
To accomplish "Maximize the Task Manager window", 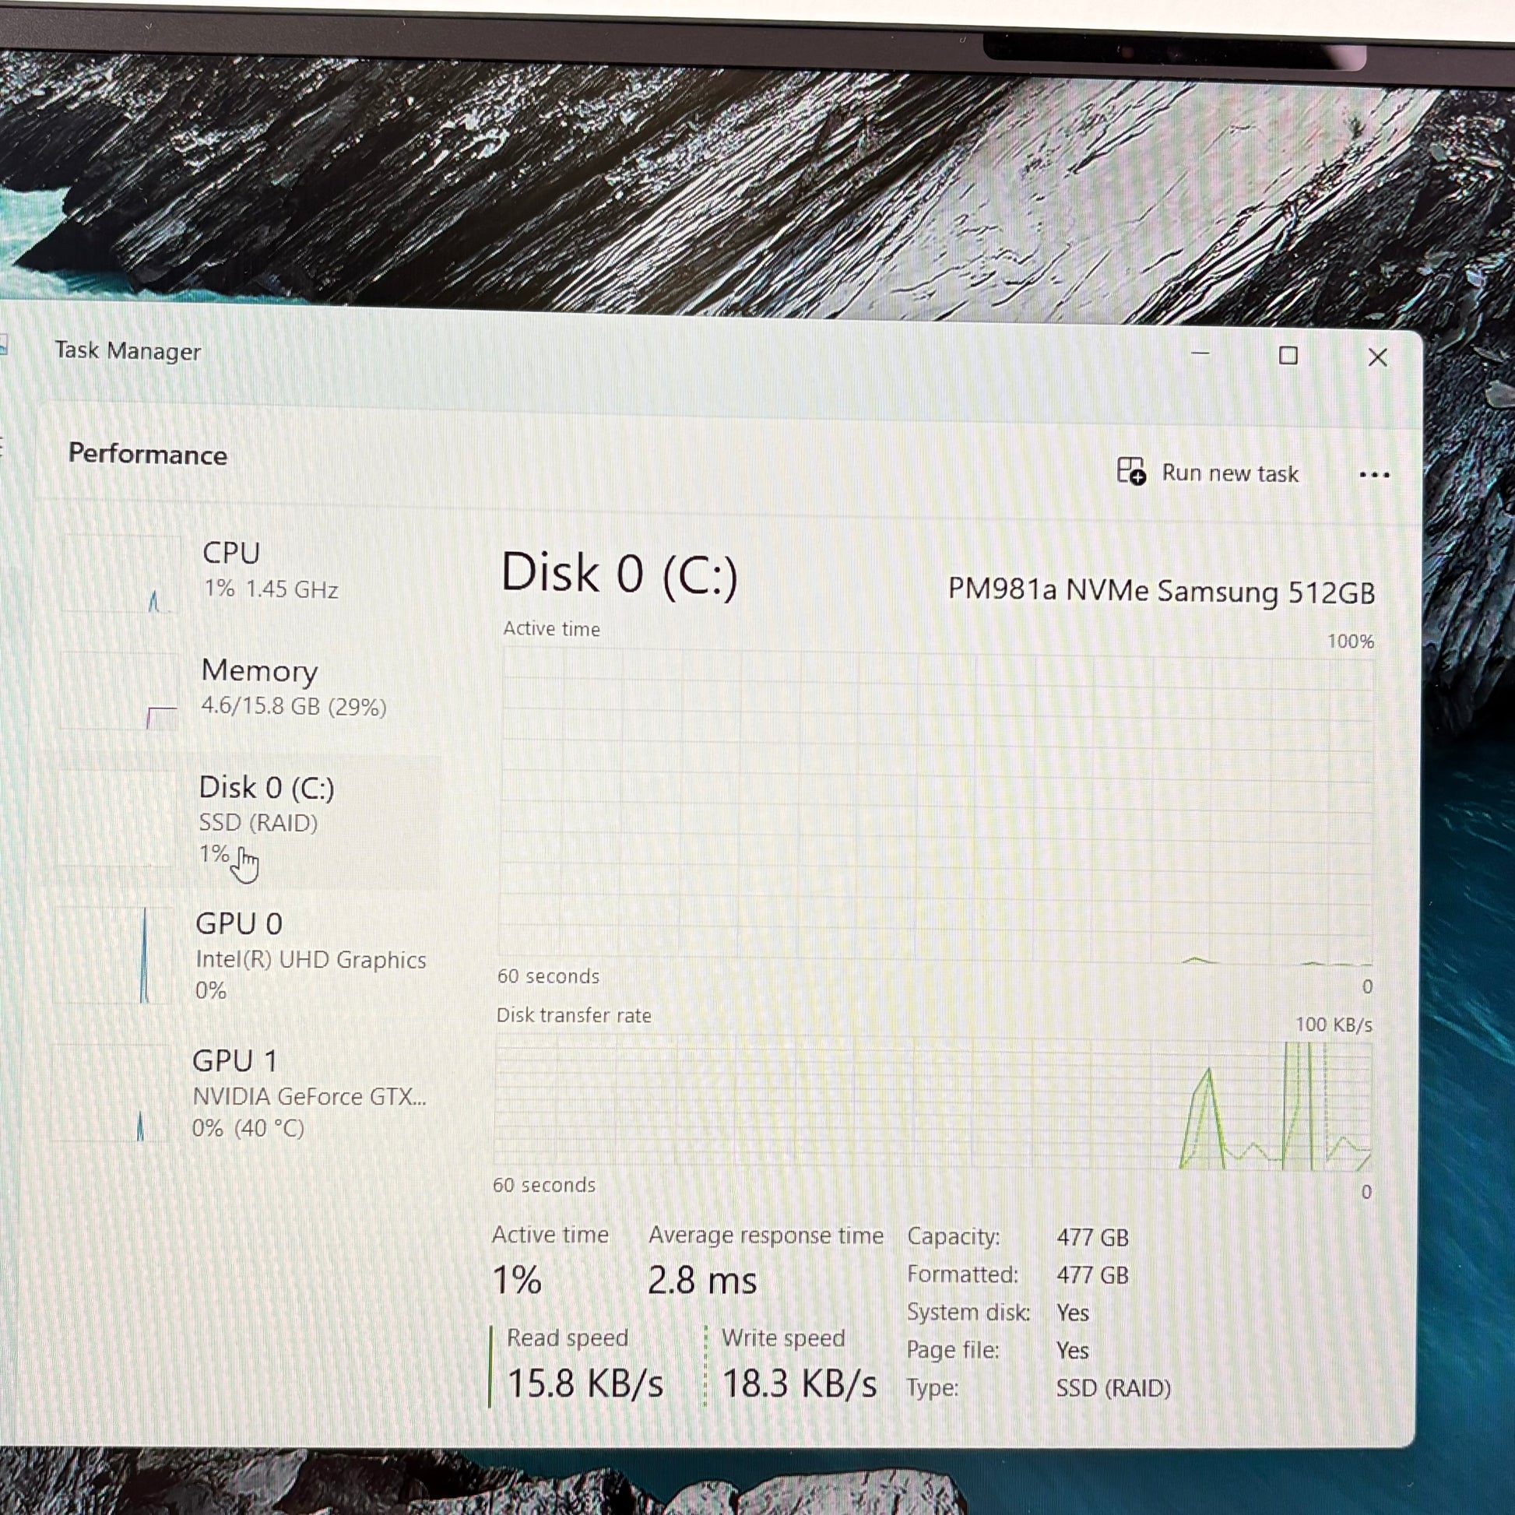I will (1288, 356).
